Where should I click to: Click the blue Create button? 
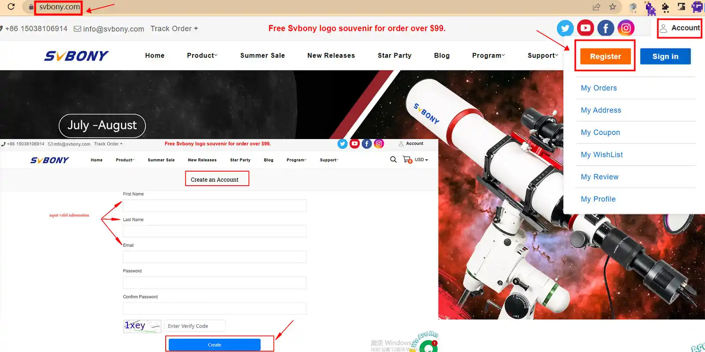[x=215, y=345]
